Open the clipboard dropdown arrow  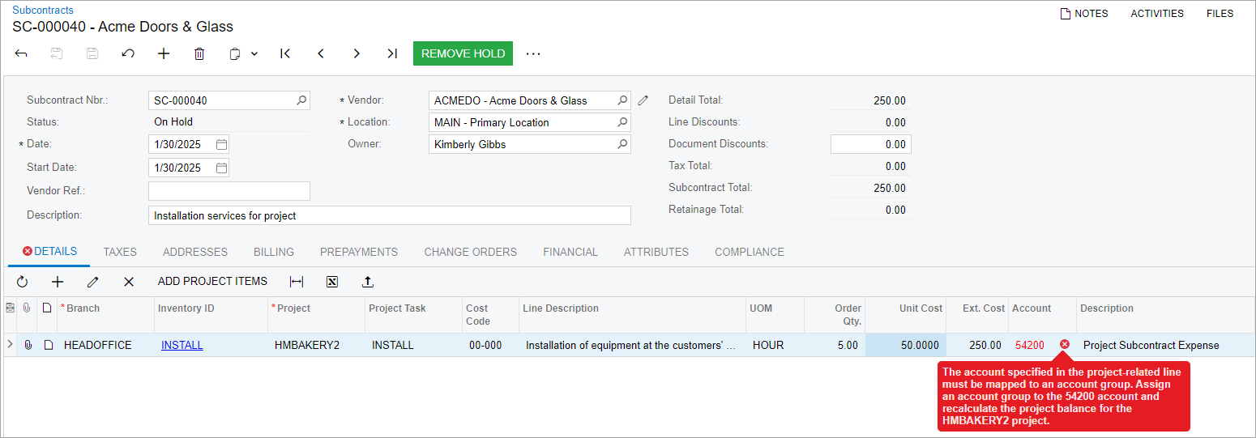tap(254, 53)
